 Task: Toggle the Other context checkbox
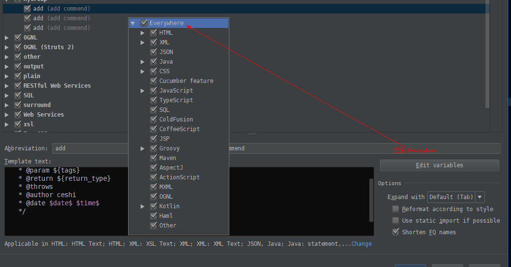[154, 225]
